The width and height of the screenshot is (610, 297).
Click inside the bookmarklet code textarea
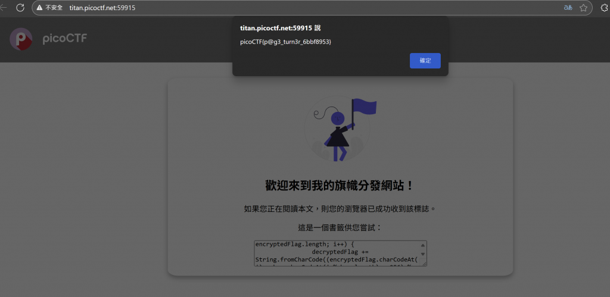pyautogui.click(x=340, y=253)
